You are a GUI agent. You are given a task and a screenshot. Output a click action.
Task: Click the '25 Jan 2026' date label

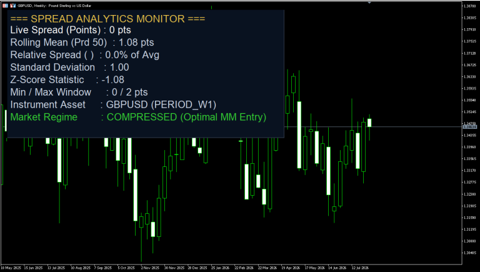pos(221,268)
